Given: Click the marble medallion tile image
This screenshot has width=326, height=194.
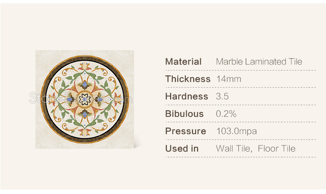Looking at the screenshot, I should (85, 99).
